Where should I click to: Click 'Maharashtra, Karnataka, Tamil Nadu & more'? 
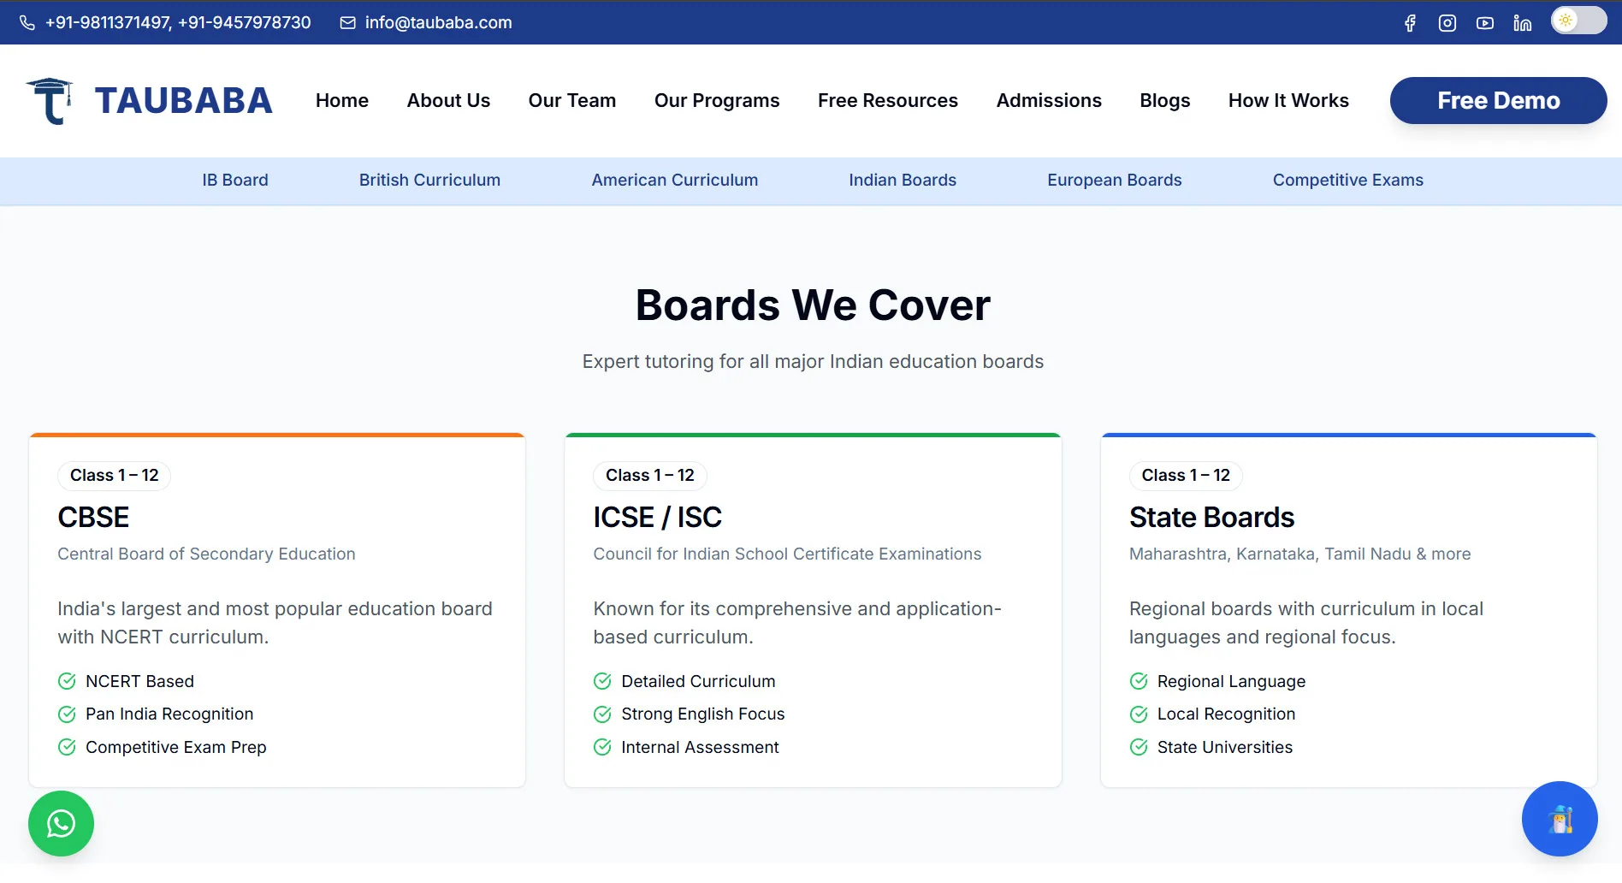click(1300, 554)
